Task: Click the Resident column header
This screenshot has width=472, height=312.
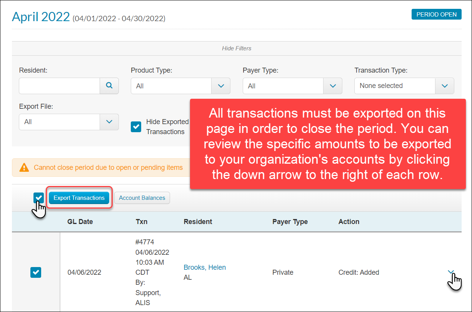Action: point(198,222)
